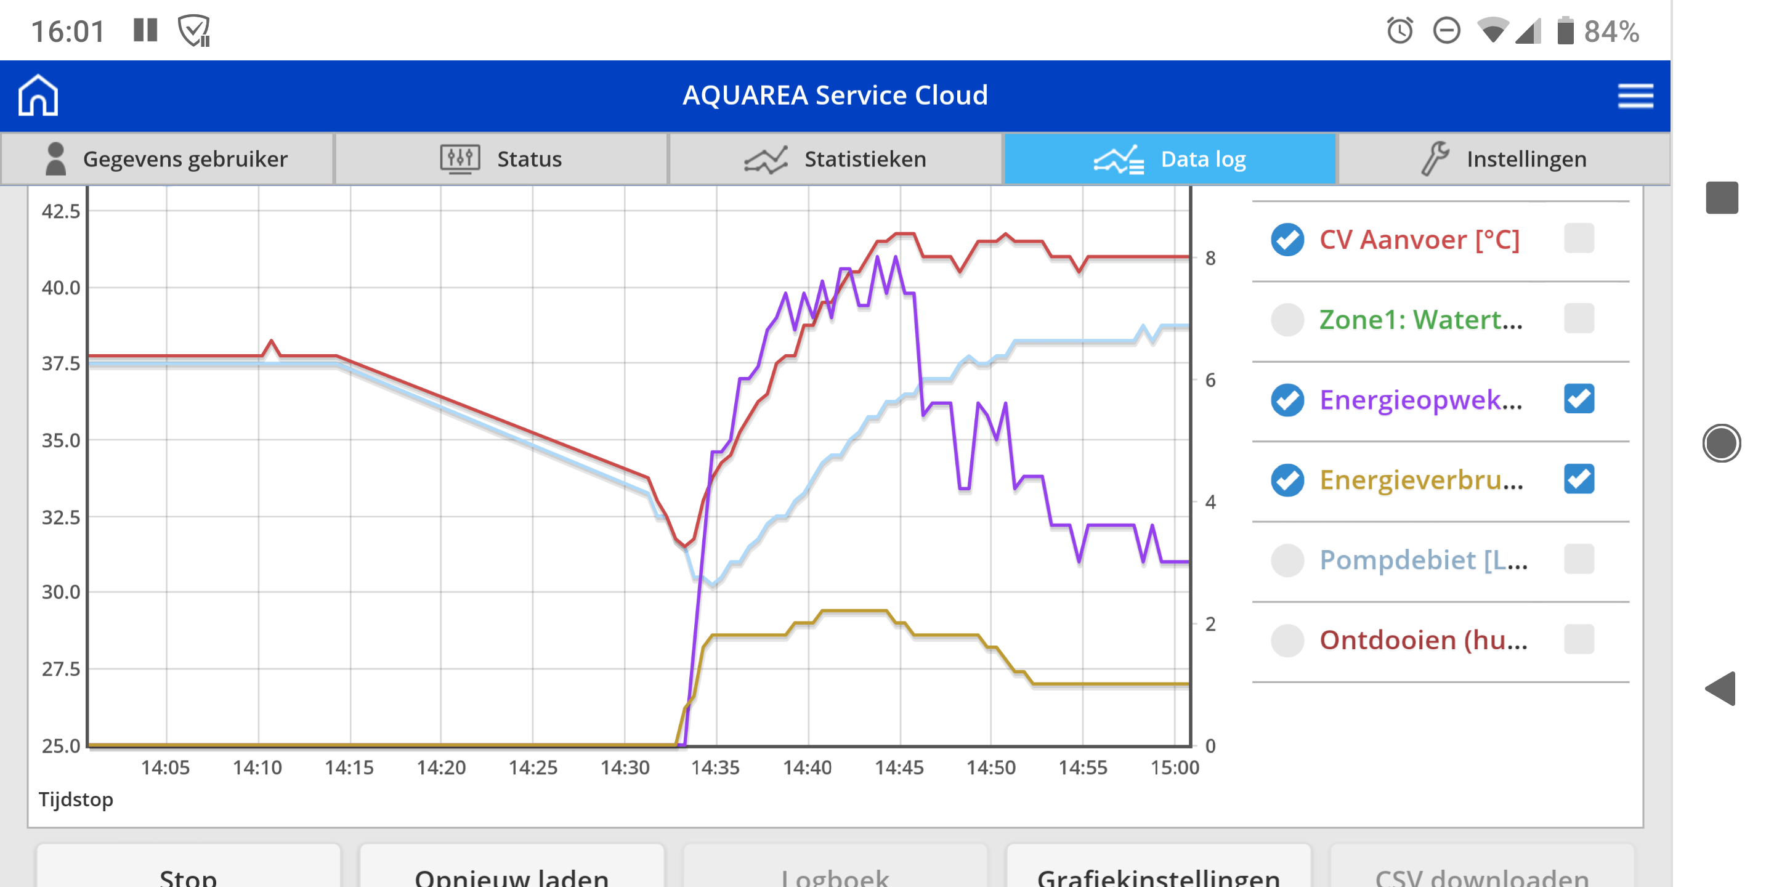Enable the Pompdebiet series toggle

click(1286, 560)
